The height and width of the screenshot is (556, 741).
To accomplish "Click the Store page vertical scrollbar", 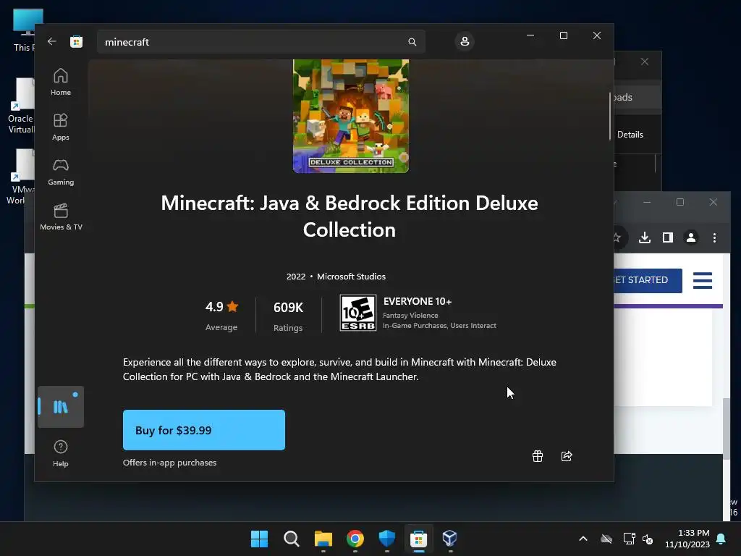I will [609, 116].
